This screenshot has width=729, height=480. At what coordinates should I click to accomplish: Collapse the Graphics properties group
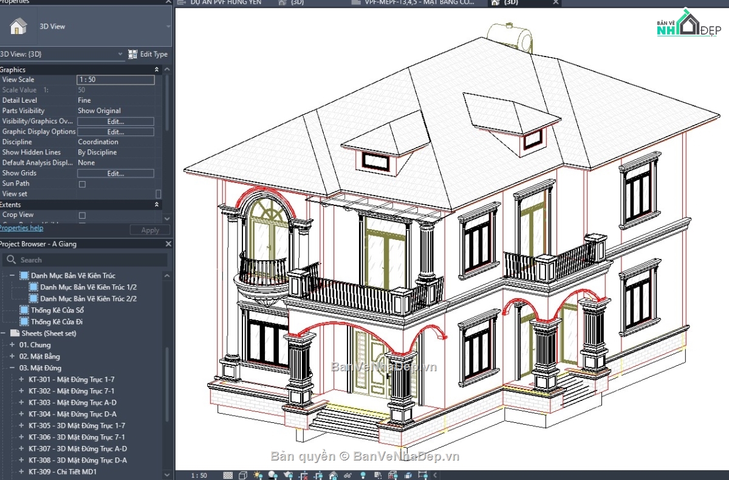pos(157,70)
